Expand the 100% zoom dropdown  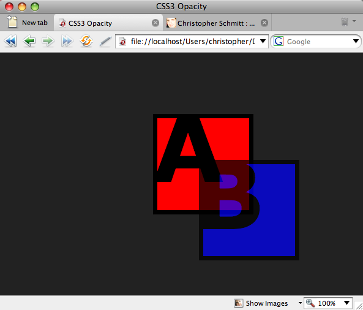[346, 303]
